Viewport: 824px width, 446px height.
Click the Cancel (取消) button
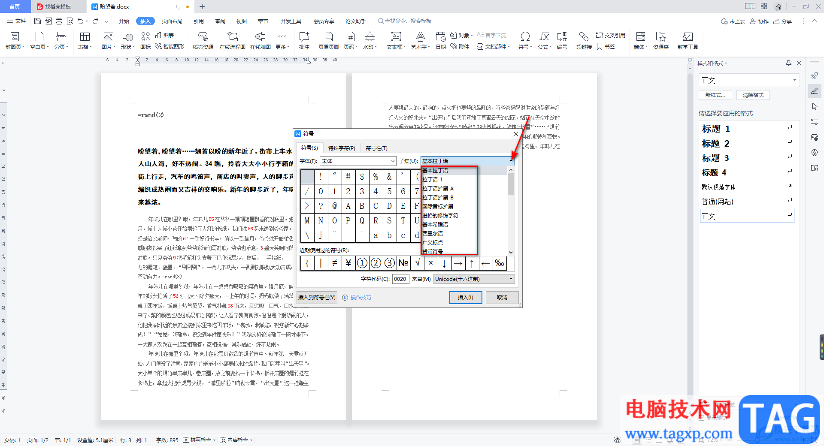tap(502, 297)
